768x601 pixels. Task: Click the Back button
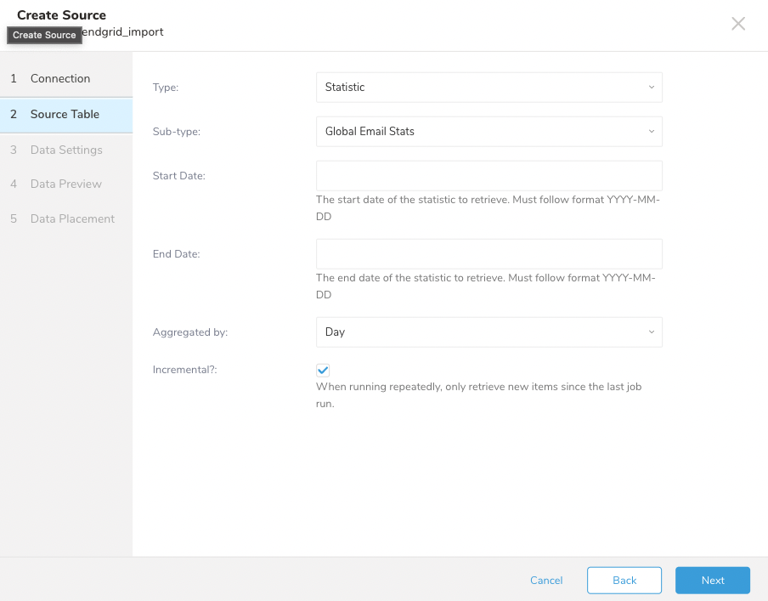pyautogui.click(x=624, y=581)
